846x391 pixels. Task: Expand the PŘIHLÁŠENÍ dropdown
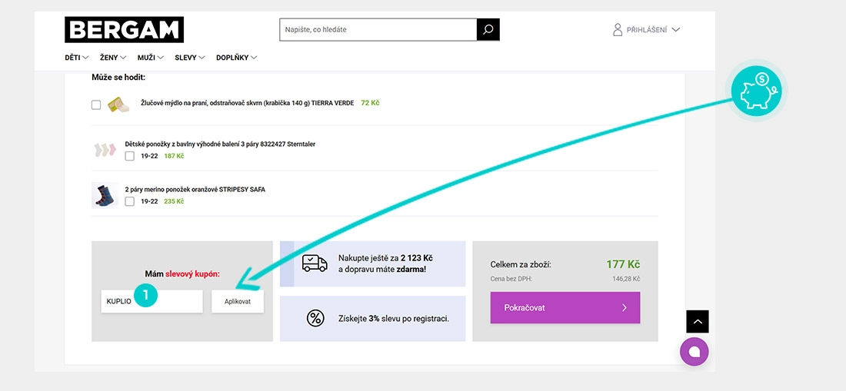(646, 30)
